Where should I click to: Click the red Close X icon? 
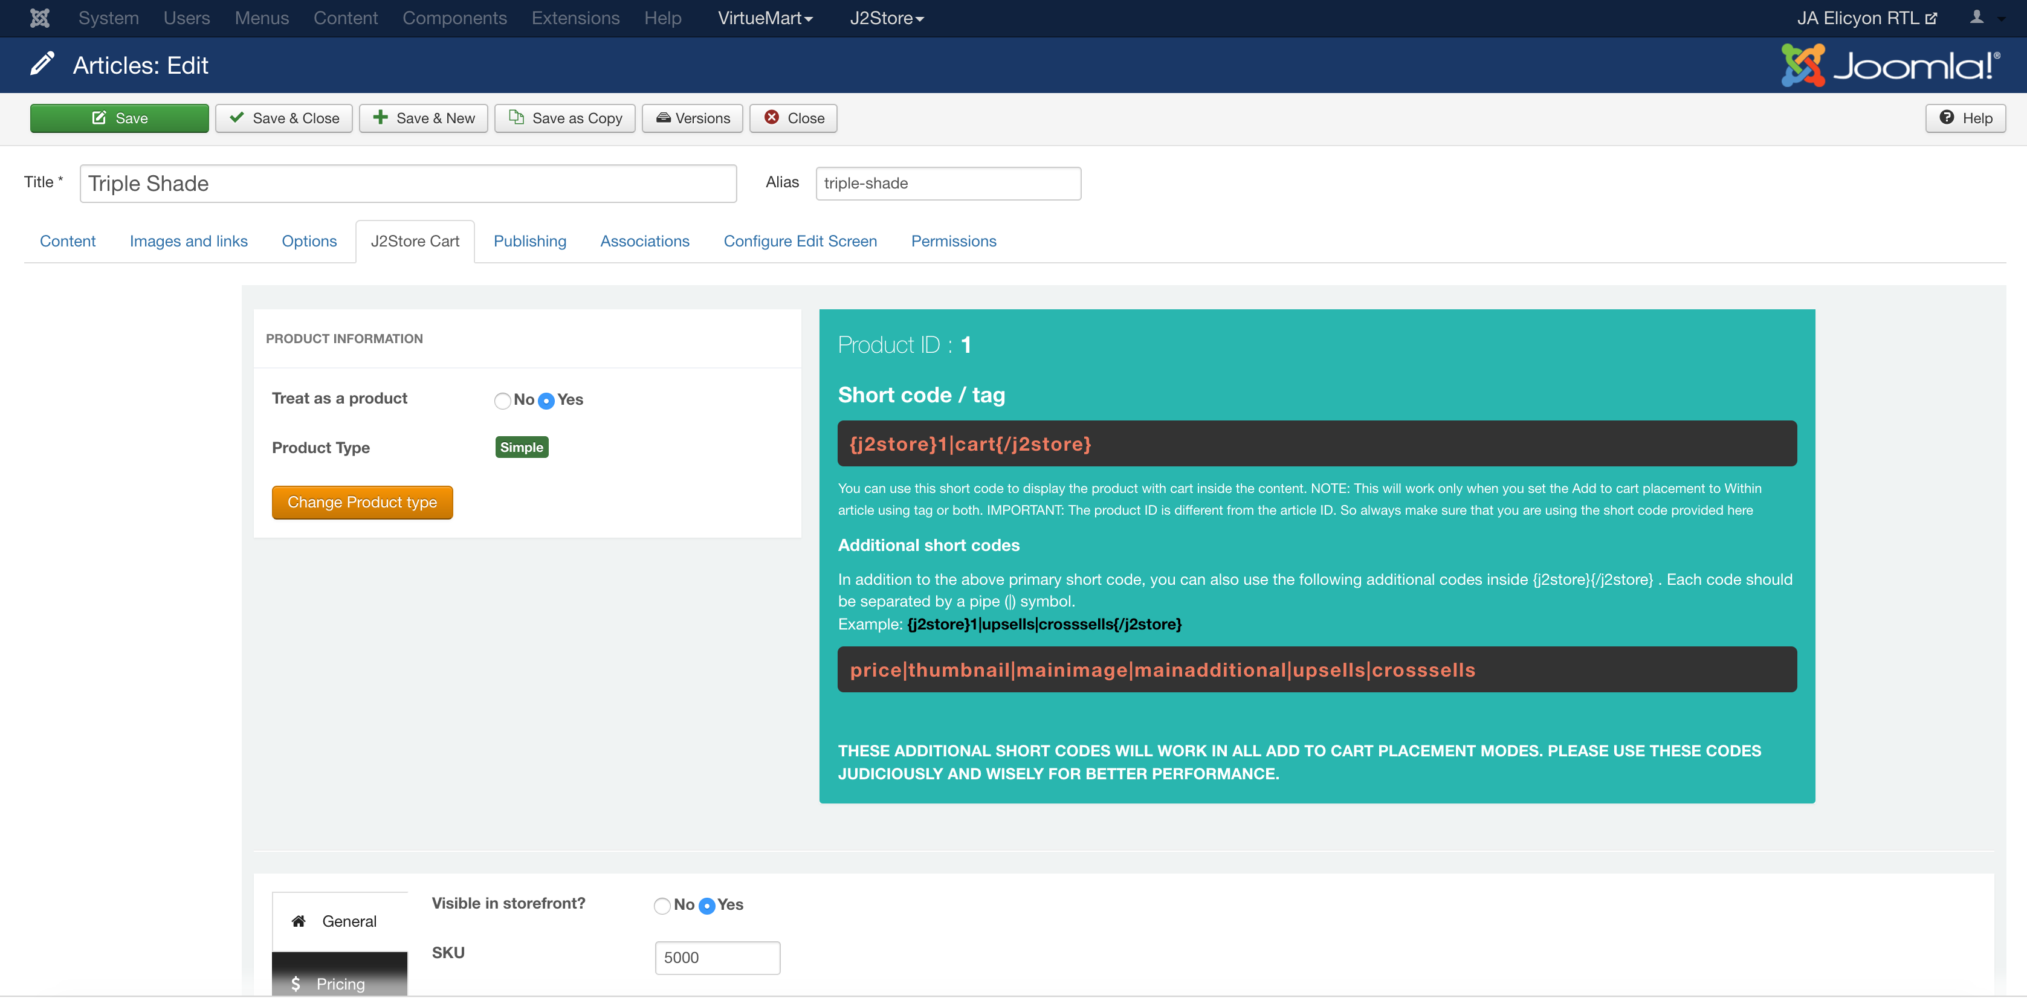pos(772,117)
